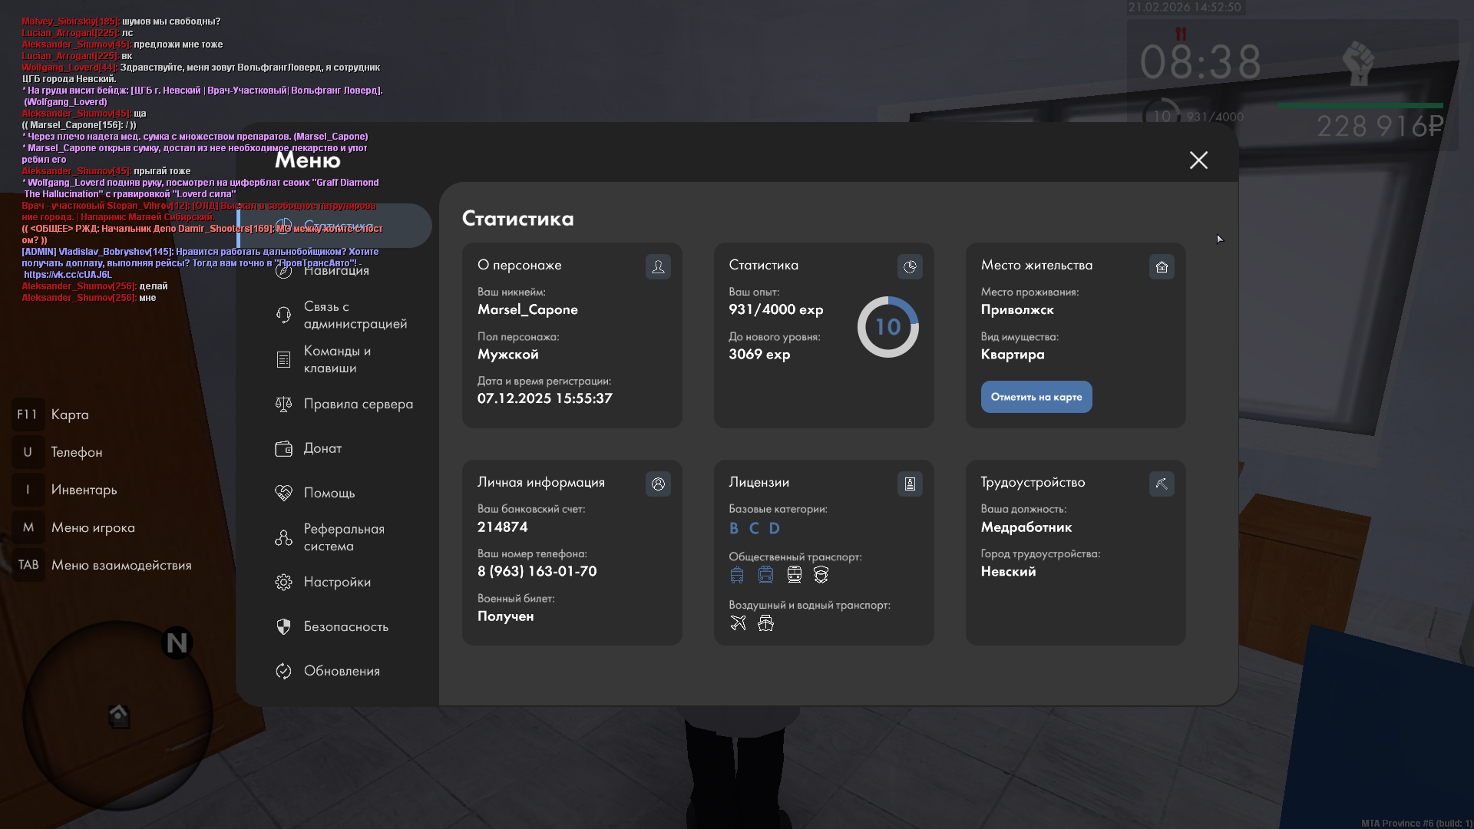Click the profile icon in Личная информация card
Screen dimensions: 1474x829
click(x=658, y=484)
